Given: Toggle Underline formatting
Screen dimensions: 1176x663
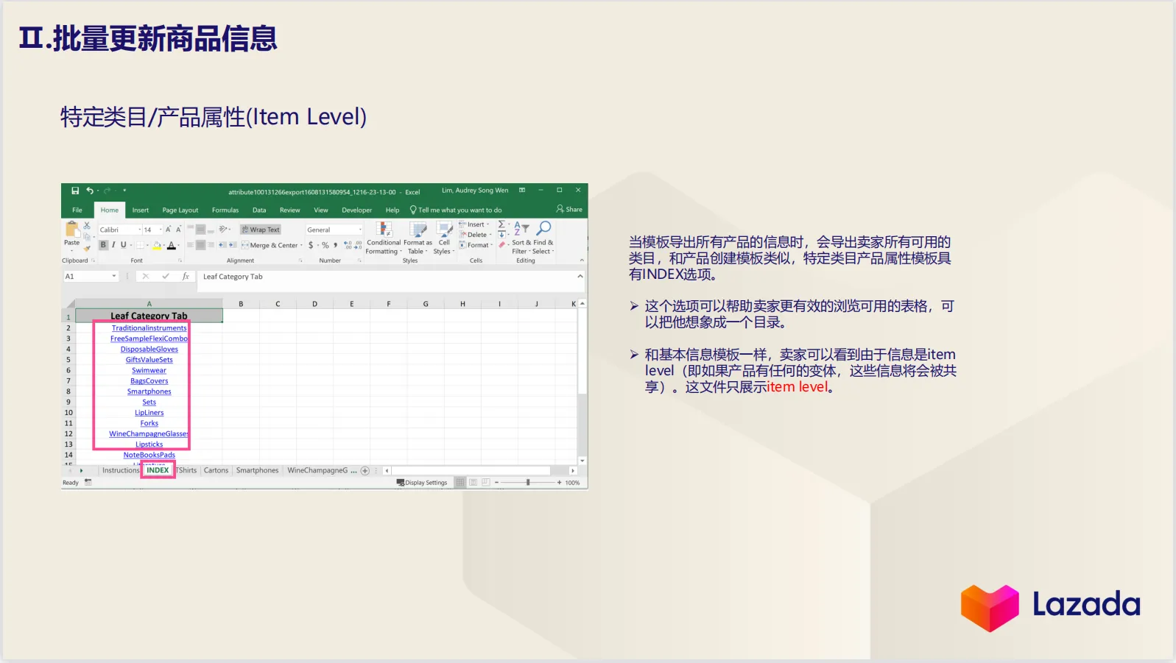Looking at the screenshot, I should pyautogui.click(x=123, y=245).
